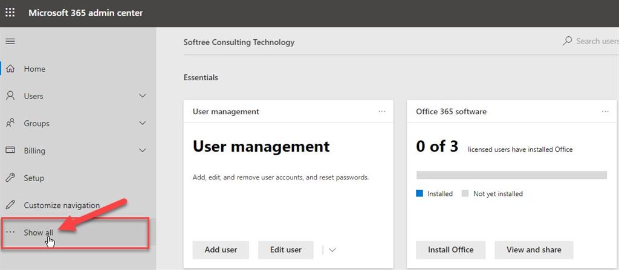619x270 pixels.
Task: Click the Show all ellipsis icon
Action: (10, 232)
